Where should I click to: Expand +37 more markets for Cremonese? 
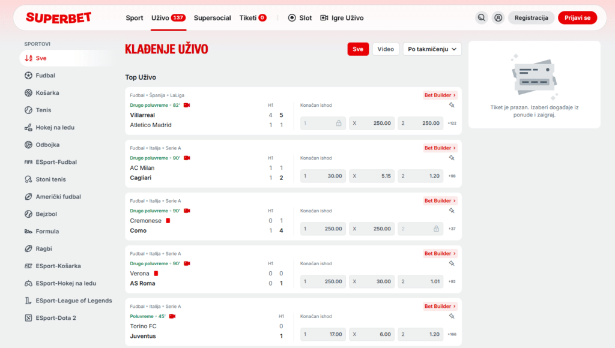click(x=452, y=229)
